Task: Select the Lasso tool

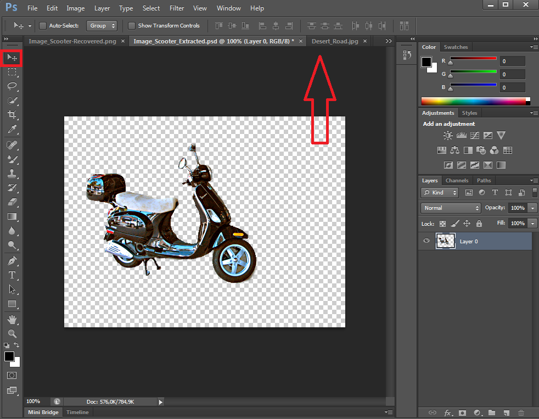Action: pyautogui.click(x=12, y=86)
